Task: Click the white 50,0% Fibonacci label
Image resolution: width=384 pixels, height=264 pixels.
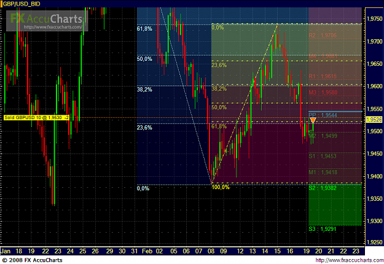Action: click(x=144, y=59)
